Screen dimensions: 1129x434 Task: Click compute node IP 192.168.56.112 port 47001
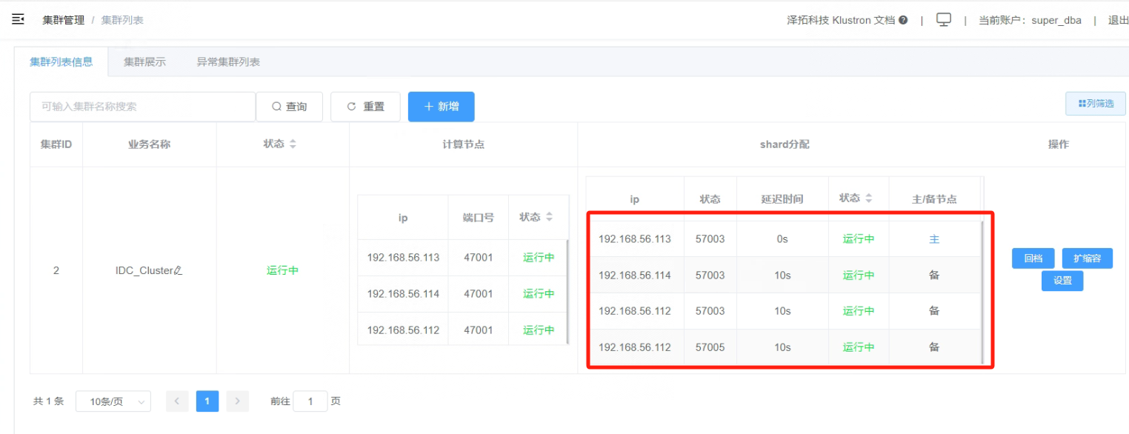pos(403,330)
